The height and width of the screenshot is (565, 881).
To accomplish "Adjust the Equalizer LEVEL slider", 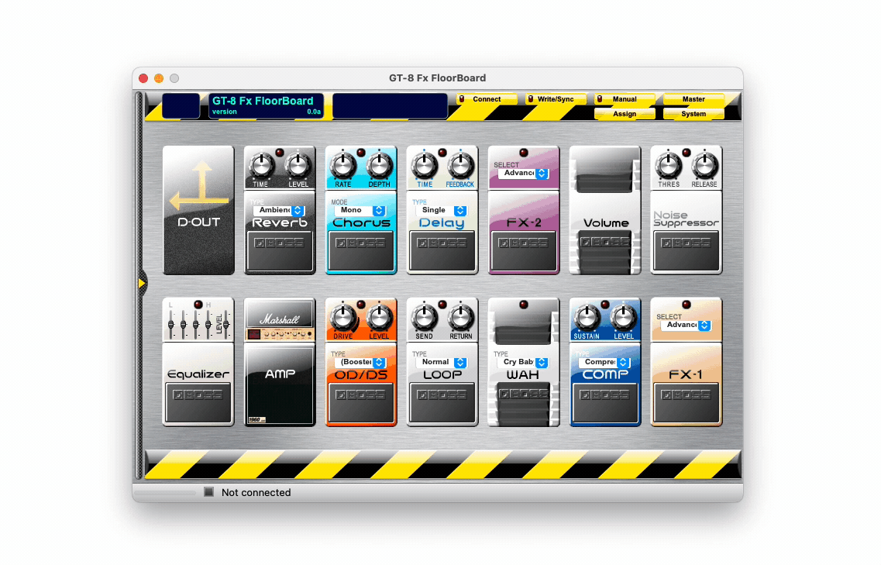I will tap(226, 325).
